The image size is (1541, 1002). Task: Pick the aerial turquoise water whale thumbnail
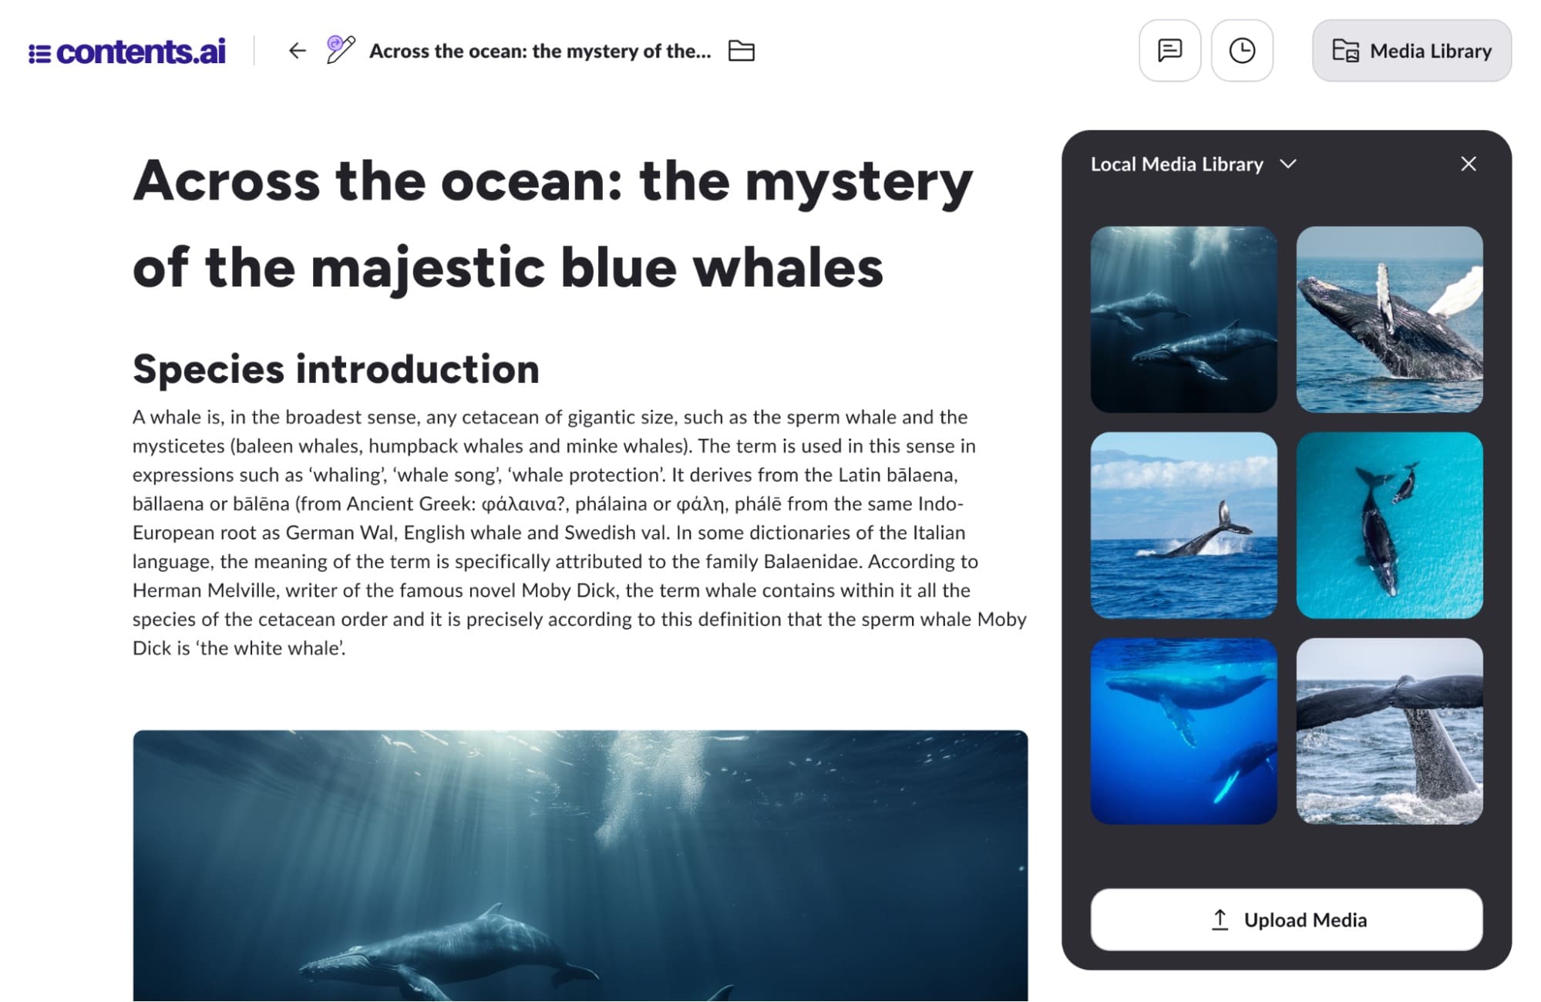1389,525
